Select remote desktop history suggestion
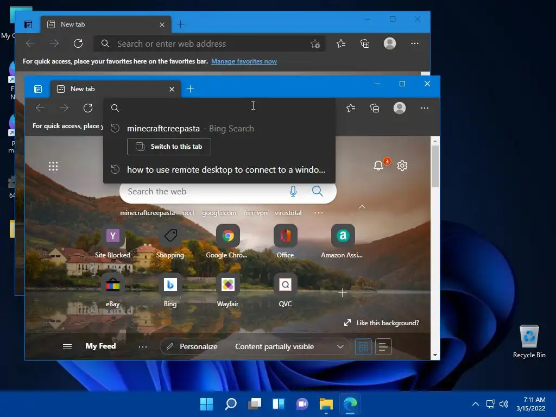The image size is (556, 417). [219, 169]
